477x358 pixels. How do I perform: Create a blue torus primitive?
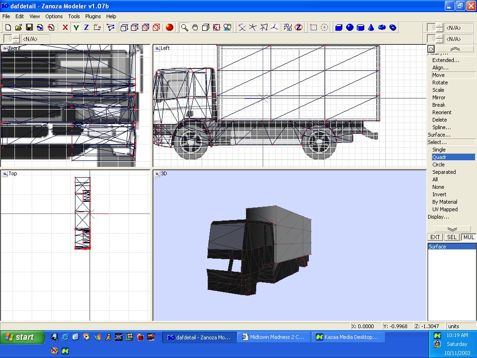[382, 28]
